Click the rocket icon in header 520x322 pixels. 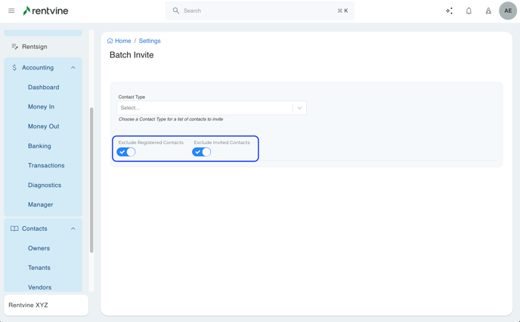click(488, 11)
